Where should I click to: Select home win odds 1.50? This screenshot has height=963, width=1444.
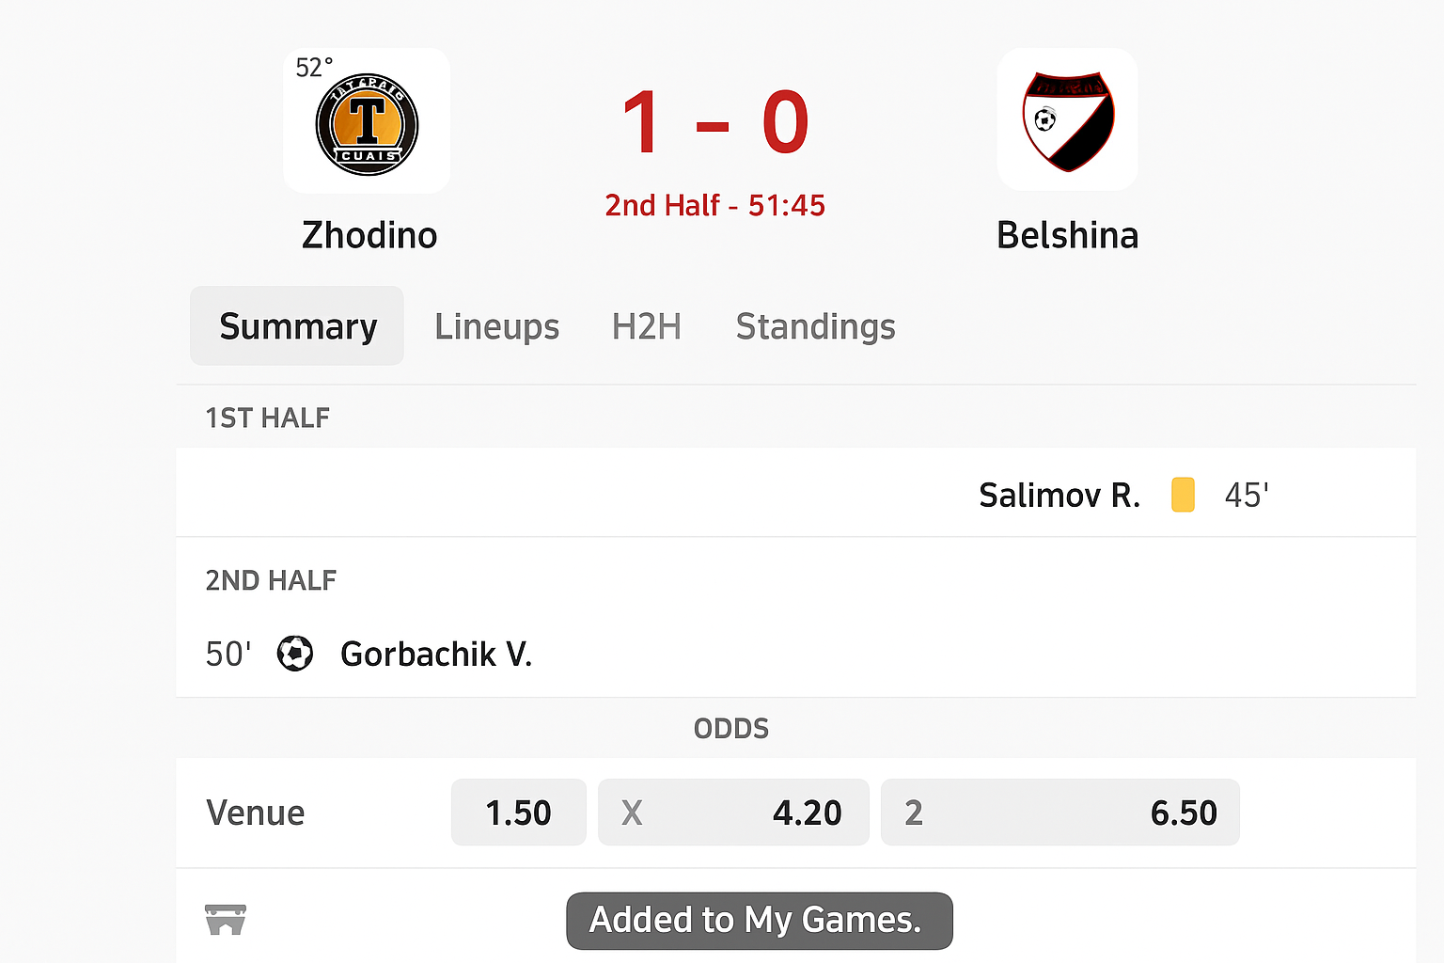(x=518, y=813)
